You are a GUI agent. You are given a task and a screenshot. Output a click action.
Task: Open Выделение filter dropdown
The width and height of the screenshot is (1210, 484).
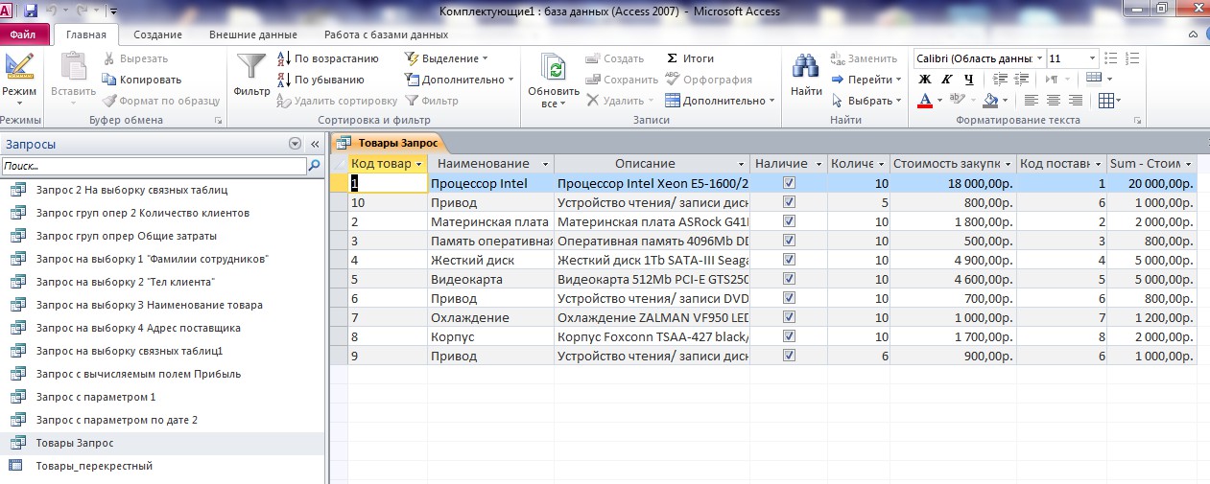click(447, 58)
